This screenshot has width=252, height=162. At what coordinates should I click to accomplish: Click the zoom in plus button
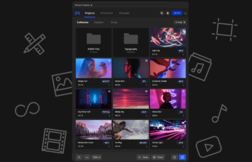(x=79, y=157)
